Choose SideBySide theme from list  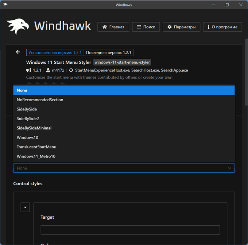point(124,109)
